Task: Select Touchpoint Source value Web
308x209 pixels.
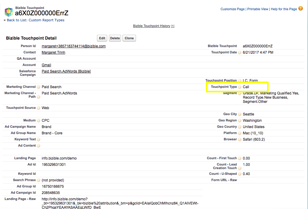Action: pyautogui.click(x=45, y=108)
